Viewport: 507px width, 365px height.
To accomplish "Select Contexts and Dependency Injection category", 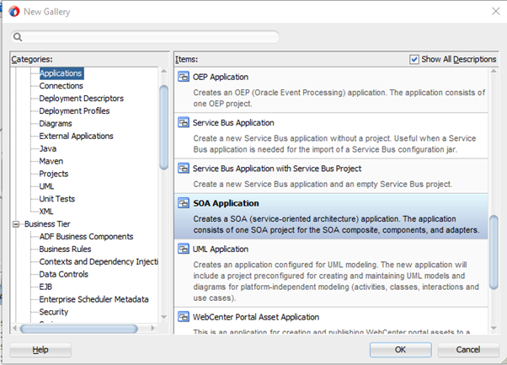I will (99, 262).
